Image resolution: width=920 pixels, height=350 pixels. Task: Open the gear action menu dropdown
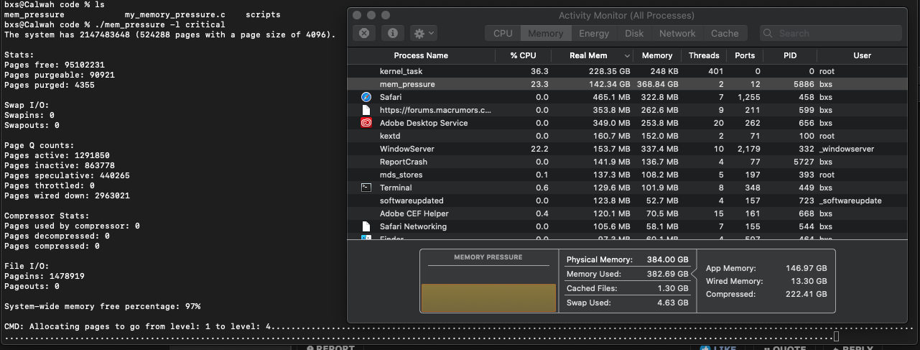click(x=423, y=33)
